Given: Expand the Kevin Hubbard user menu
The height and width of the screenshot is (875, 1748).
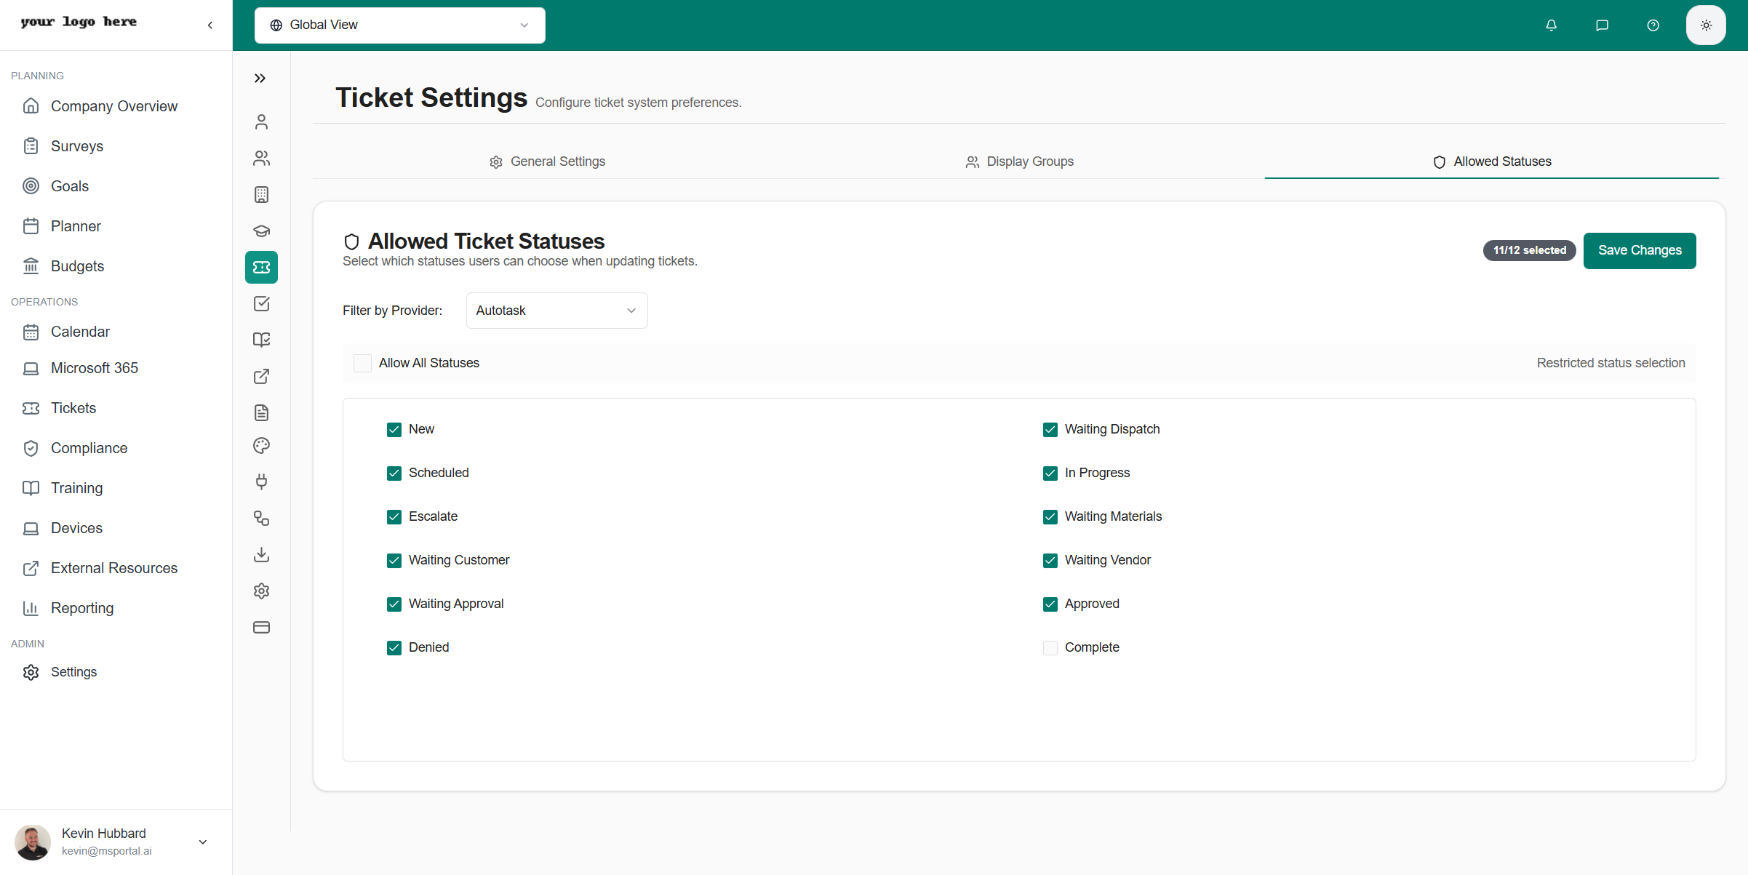Looking at the screenshot, I should pyautogui.click(x=203, y=842).
